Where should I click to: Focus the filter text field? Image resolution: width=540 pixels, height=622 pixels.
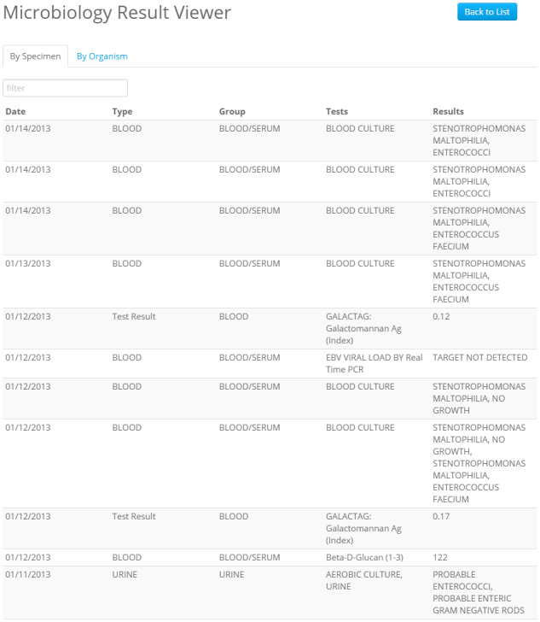coord(66,88)
